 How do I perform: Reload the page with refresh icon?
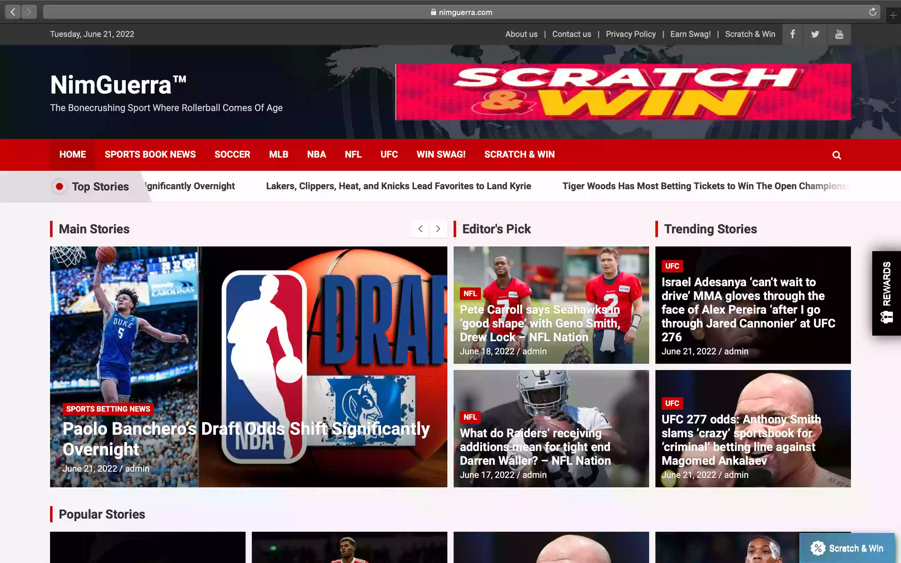pos(872,12)
